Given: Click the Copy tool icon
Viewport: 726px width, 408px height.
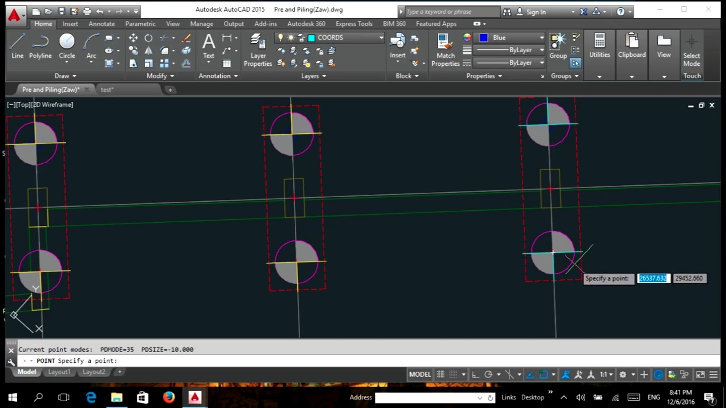Looking at the screenshot, I should (x=133, y=51).
